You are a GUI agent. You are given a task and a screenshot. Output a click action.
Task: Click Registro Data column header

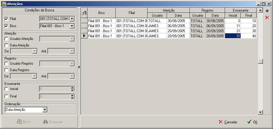[215, 15]
